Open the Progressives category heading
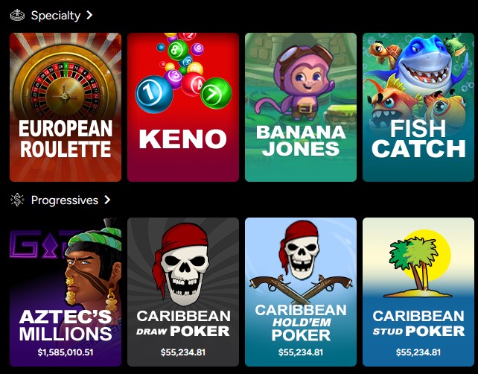This screenshot has height=374, width=478. pyautogui.click(x=65, y=200)
